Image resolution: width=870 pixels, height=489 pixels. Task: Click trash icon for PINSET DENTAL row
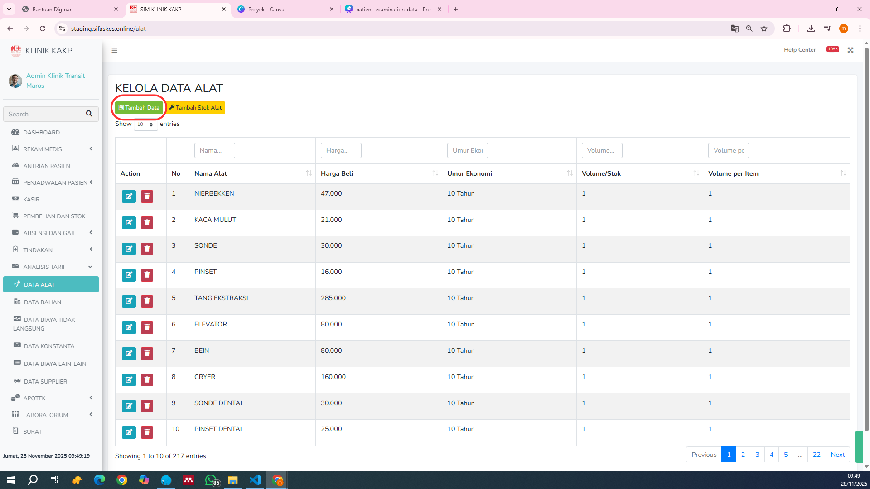coord(147,432)
